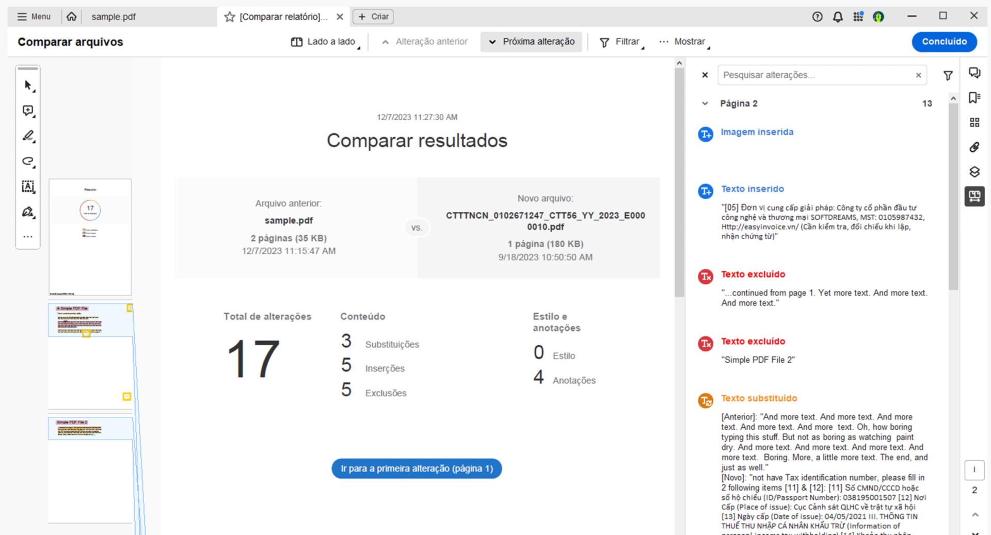Star the Comparar relatório tab as favorite
The height and width of the screenshot is (535, 991).
tap(229, 17)
